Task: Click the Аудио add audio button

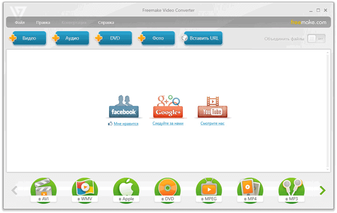Action: (x=71, y=39)
